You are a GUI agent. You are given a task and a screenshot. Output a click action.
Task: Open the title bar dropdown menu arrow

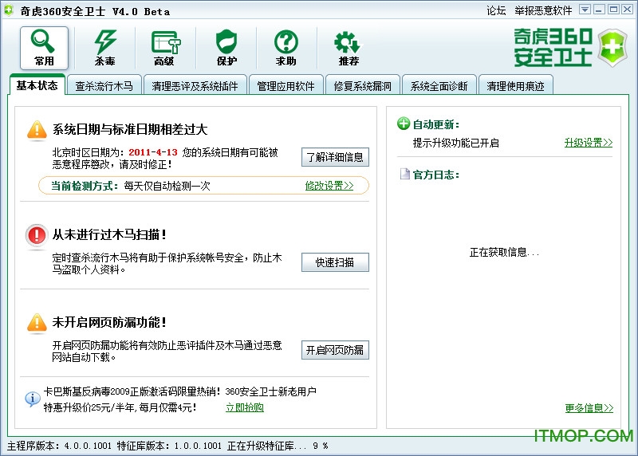coord(585,10)
